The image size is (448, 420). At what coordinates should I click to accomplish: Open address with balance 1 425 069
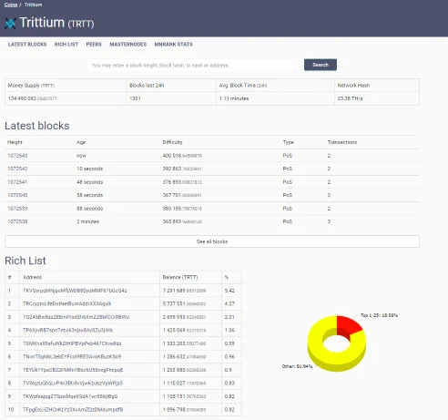pos(68,330)
